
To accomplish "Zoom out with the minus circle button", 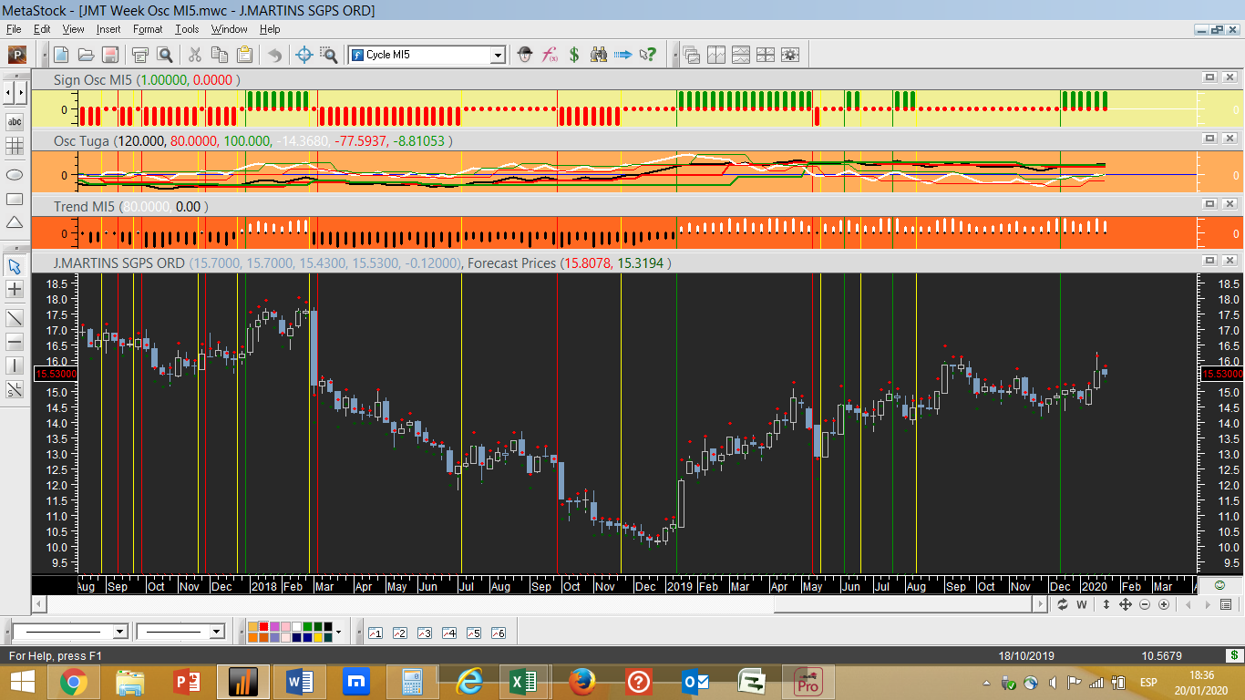I will 1145,604.
